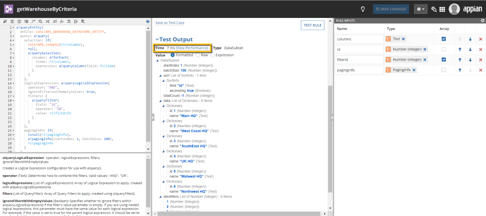Viewport: 486px width, 216px height.
Task: Insert a comment using the /* icon
Action: coord(33,21)
